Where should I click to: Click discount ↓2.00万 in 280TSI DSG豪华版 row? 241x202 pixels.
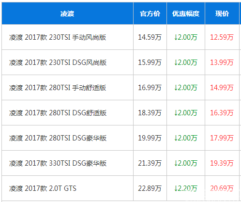tap(186, 138)
